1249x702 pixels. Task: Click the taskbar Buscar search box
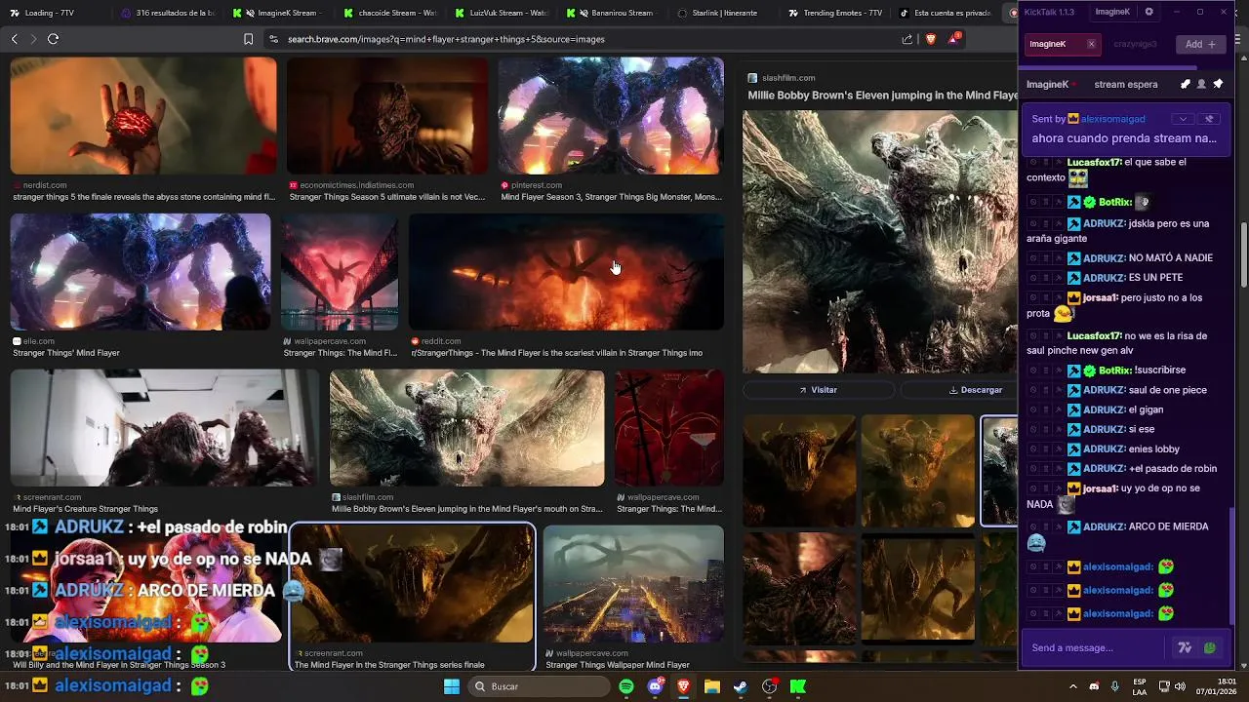(537, 686)
